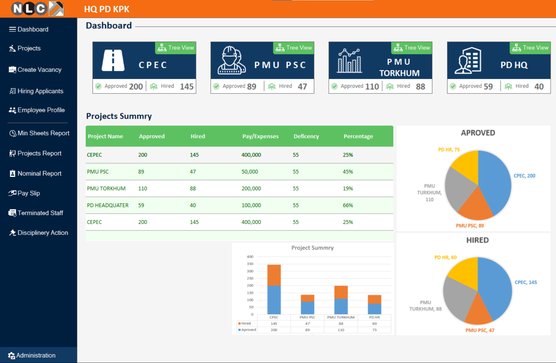Go to Pay Slip in sidebar
The height and width of the screenshot is (363, 556).
(29, 193)
